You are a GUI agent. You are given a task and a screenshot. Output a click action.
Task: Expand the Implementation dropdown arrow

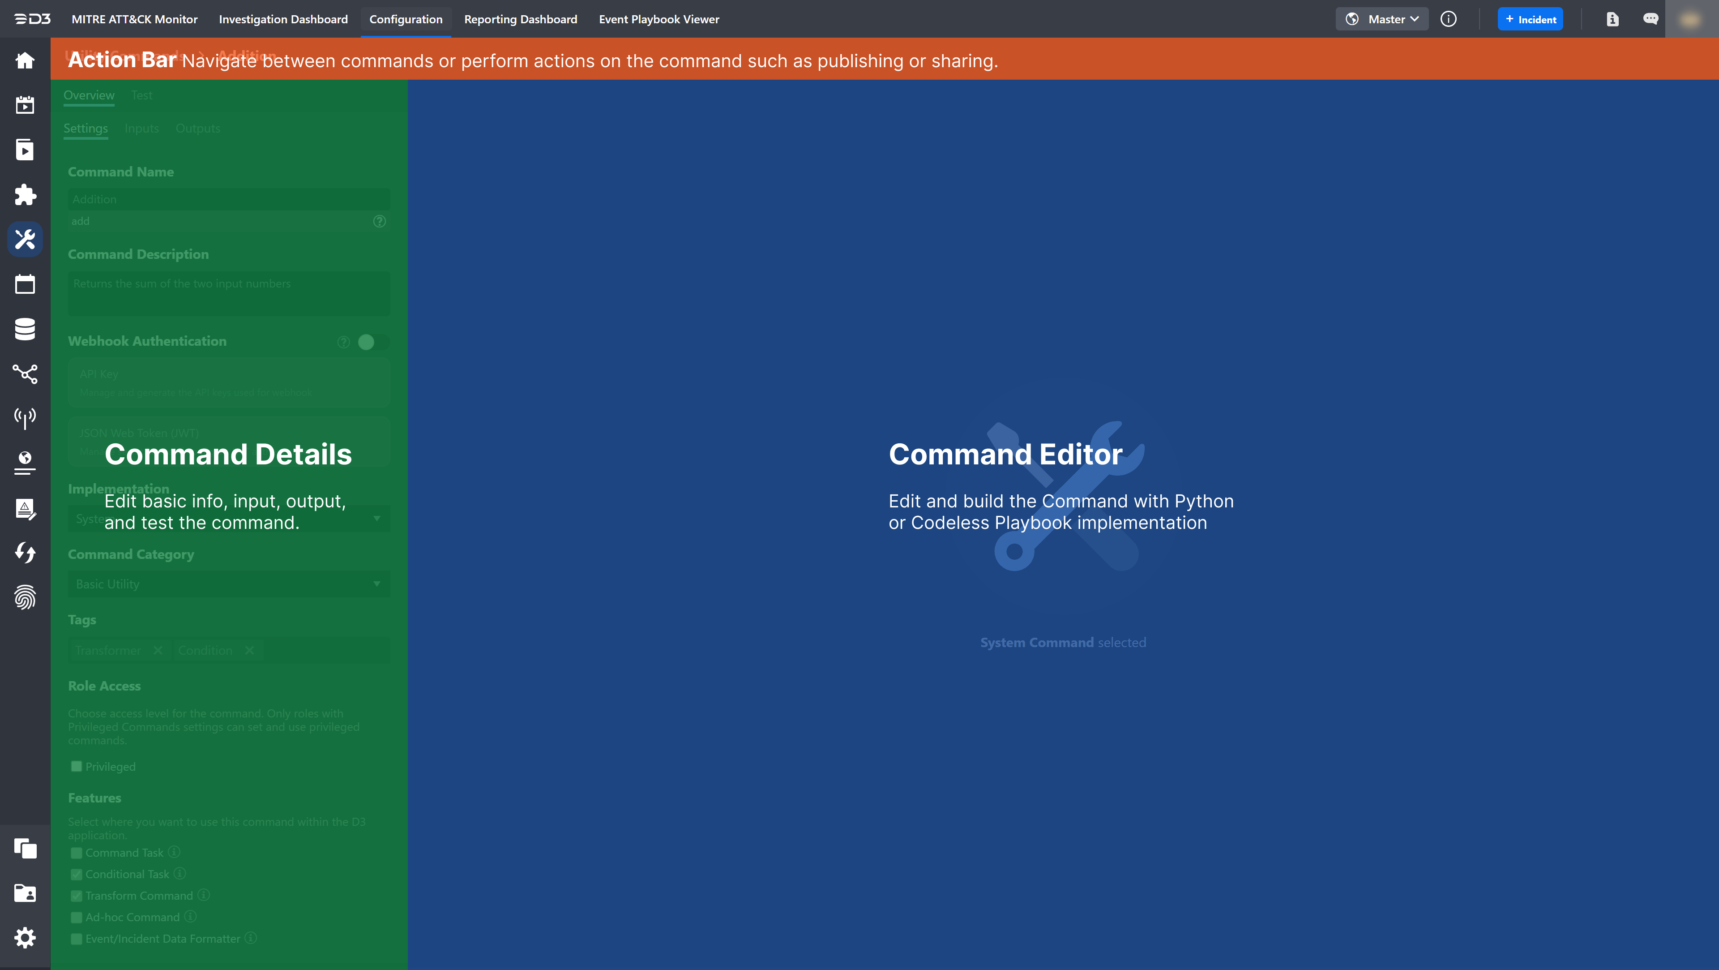point(376,519)
